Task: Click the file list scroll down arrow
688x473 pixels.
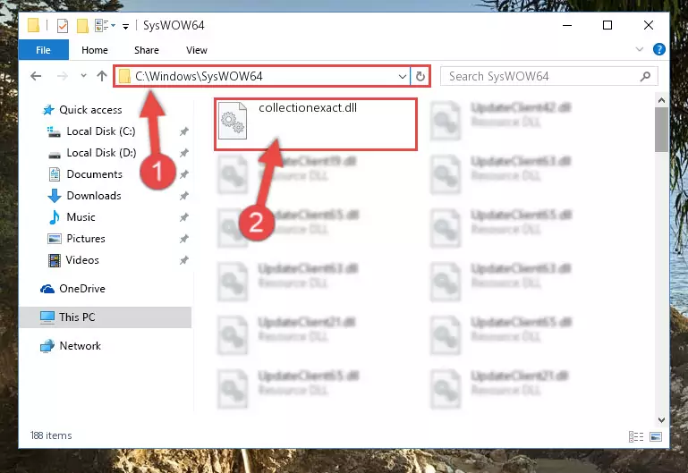Action: tap(661, 419)
